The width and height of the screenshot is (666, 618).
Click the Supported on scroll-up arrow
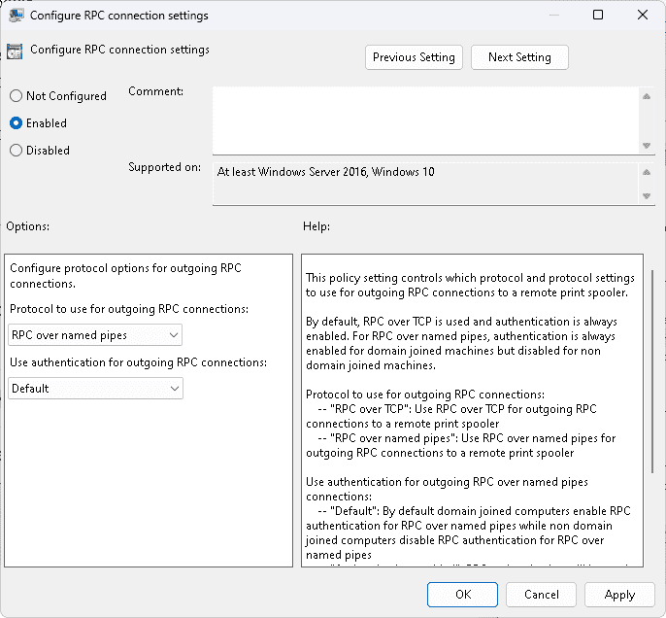point(647,172)
